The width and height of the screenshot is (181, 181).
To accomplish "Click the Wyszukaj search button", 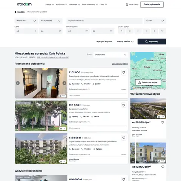I will (x=152, y=41).
